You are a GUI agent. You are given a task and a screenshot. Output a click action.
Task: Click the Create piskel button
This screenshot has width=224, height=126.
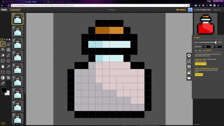tap(15, 10)
